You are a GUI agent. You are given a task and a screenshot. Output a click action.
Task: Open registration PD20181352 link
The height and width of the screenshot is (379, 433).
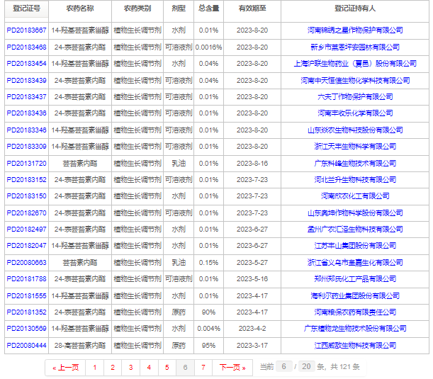(26, 312)
